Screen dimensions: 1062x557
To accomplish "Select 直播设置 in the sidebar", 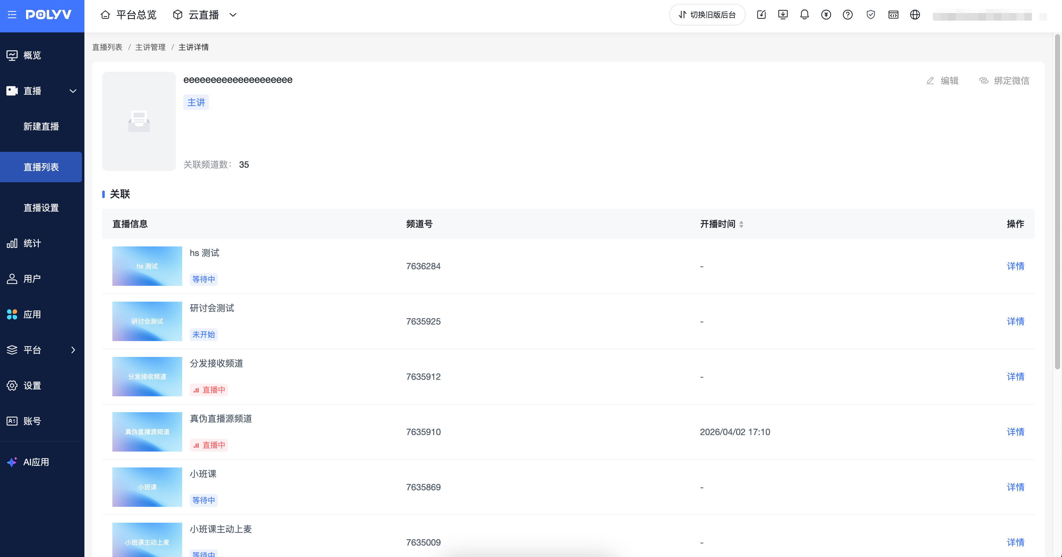I will pos(41,208).
